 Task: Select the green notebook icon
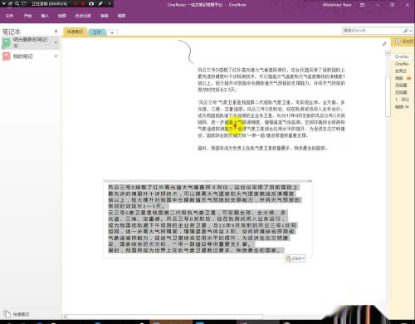(x=7, y=42)
